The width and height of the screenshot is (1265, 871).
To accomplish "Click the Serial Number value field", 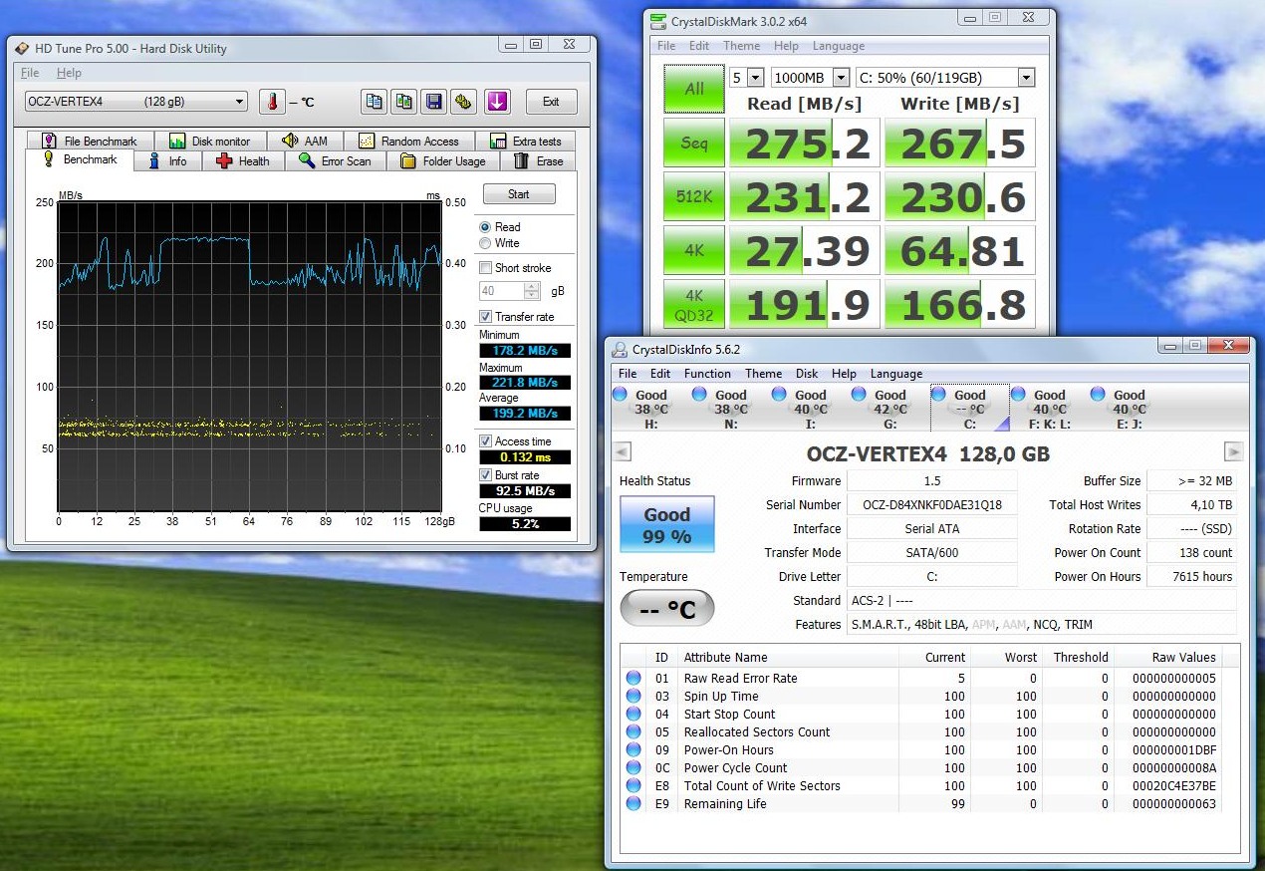I will click(x=932, y=505).
